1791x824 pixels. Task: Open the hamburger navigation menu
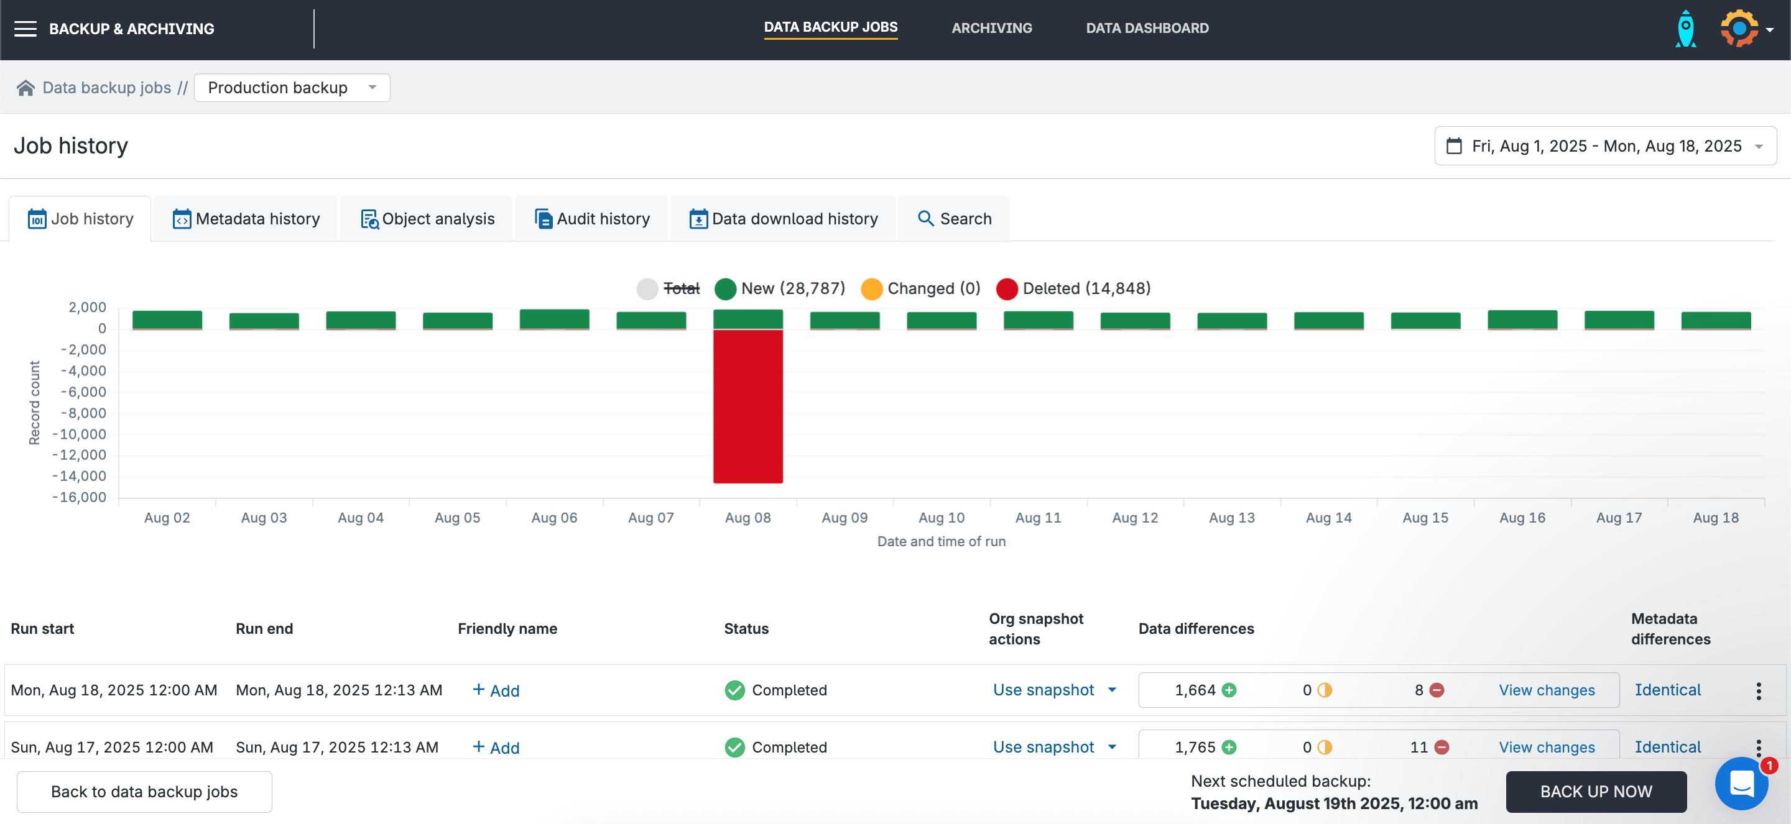[25, 29]
